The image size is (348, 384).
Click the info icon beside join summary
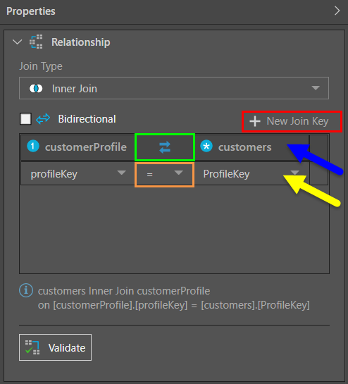click(x=26, y=290)
